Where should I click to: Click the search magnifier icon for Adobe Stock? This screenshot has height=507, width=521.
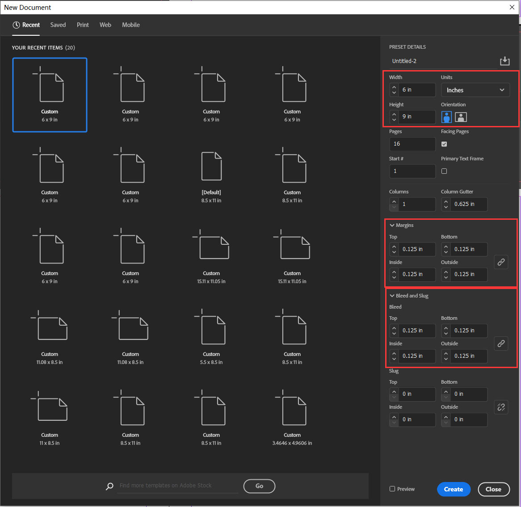point(109,486)
